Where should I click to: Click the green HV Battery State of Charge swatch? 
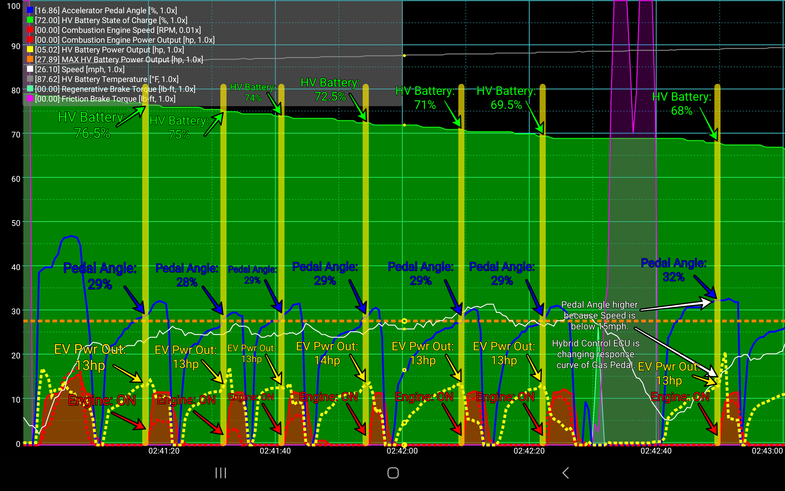tap(30, 20)
